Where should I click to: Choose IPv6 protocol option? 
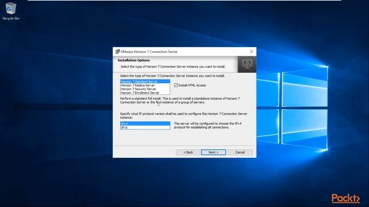click(145, 128)
